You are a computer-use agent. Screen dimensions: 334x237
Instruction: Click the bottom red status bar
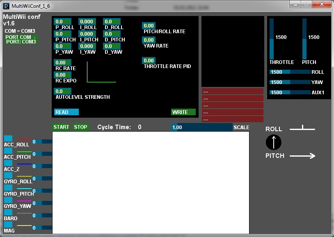pos(233,119)
